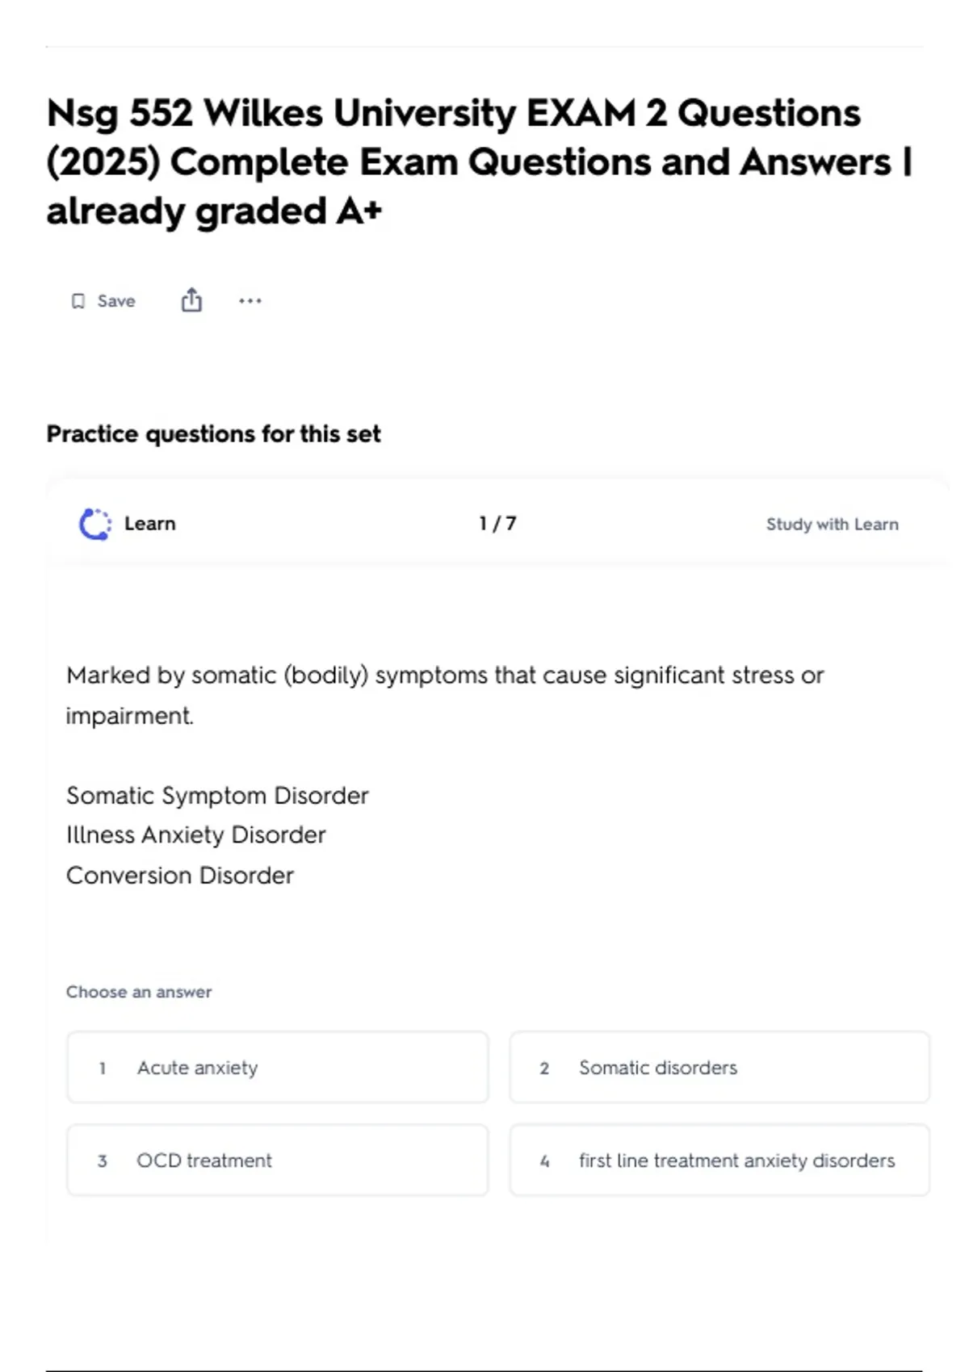The height and width of the screenshot is (1372, 969).
Task: Open the three-dot more options menu
Action: pyautogui.click(x=250, y=301)
